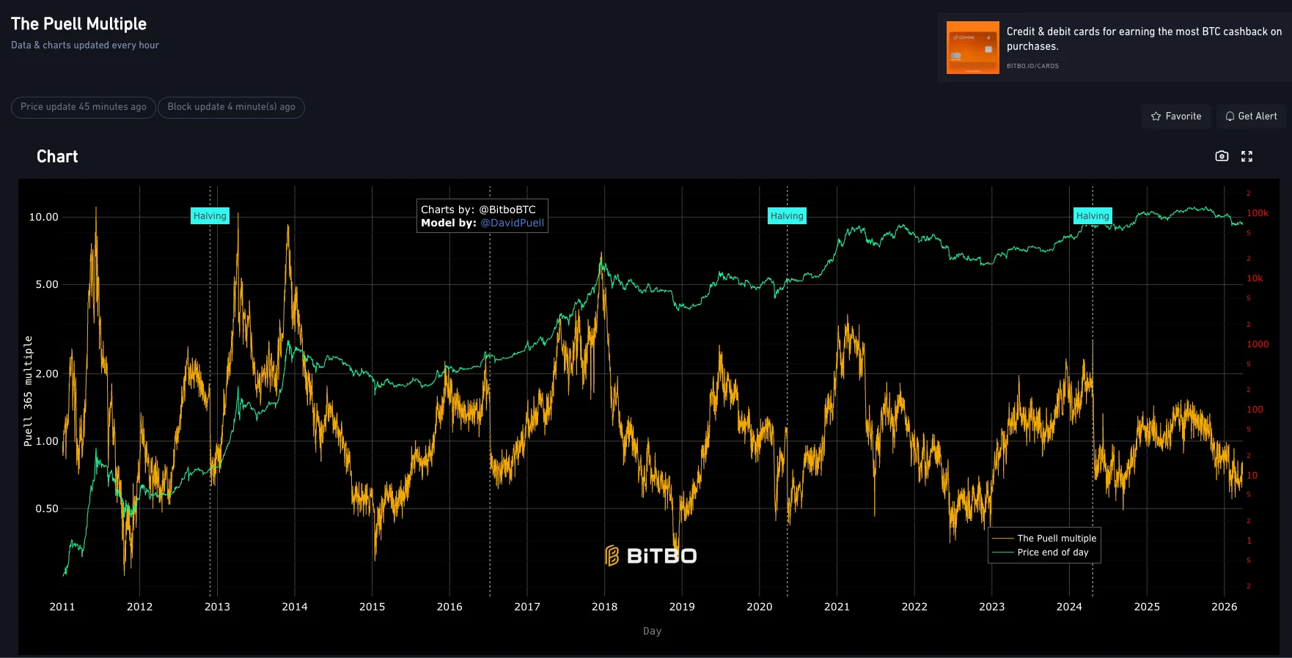Click the 2020 label on the x-axis

(759, 607)
